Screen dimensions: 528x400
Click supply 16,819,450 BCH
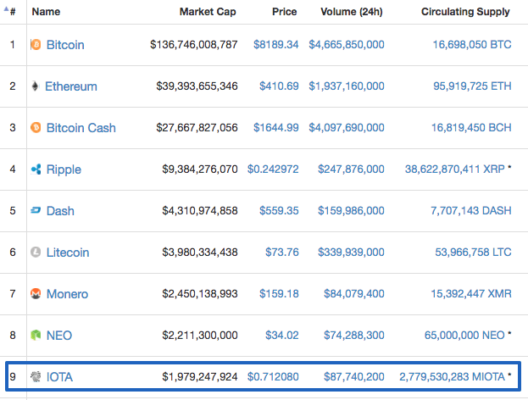click(471, 128)
